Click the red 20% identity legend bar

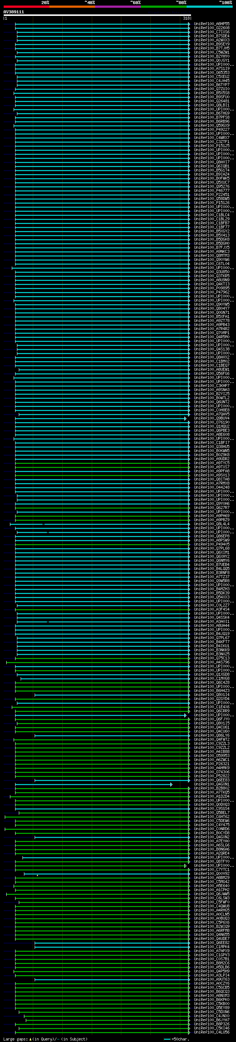[x=26, y=7]
